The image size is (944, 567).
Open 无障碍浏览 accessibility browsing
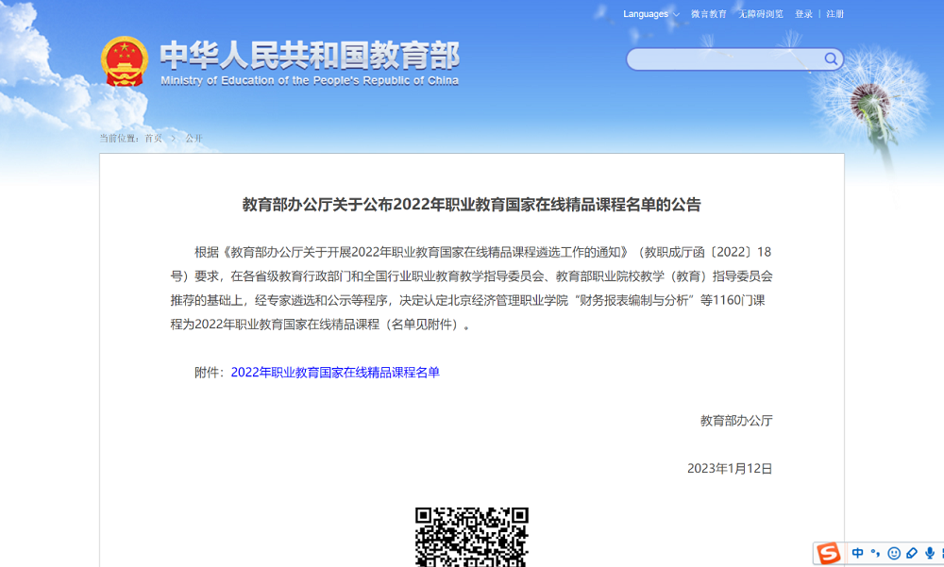click(x=761, y=14)
